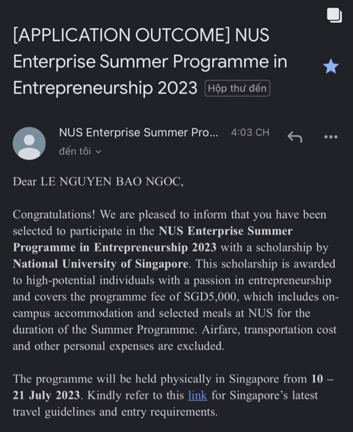Tap sender name NUS Enterprise Summer Pro...
The height and width of the screenshot is (432, 353).
point(138,132)
